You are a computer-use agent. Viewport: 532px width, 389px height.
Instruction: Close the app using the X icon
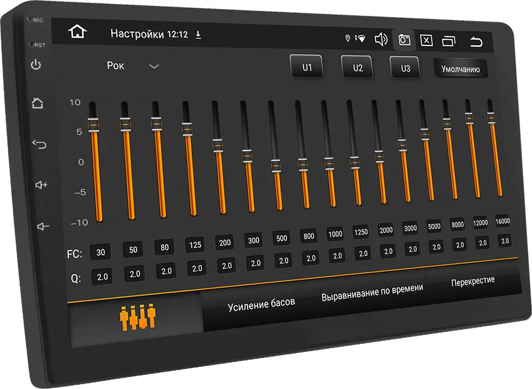coord(426,40)
